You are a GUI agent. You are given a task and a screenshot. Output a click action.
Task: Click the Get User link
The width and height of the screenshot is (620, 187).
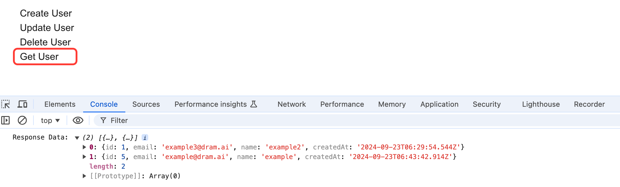[x=39, y=57]
